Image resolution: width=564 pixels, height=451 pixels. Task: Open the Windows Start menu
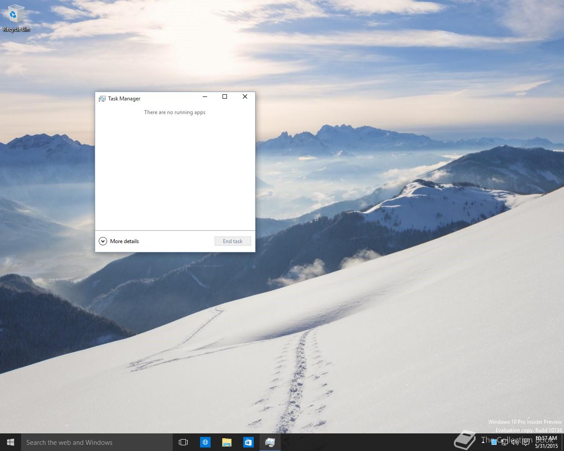tap(11, 442)
